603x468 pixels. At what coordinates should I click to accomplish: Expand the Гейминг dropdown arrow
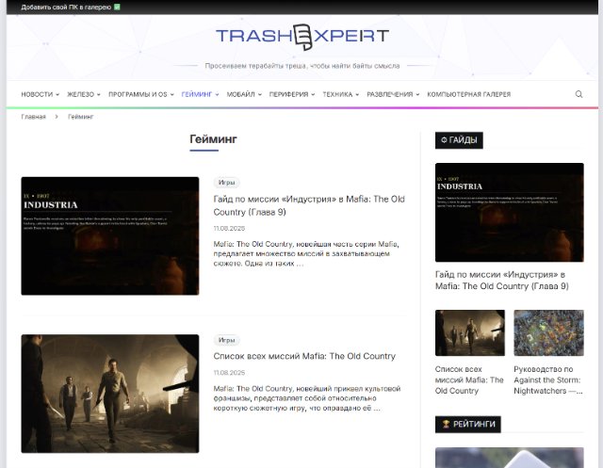[217, 94]
